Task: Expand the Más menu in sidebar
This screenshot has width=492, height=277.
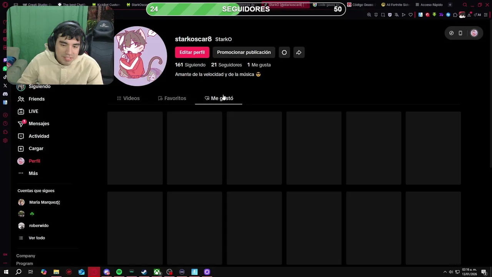Action: tap(28, 173)
